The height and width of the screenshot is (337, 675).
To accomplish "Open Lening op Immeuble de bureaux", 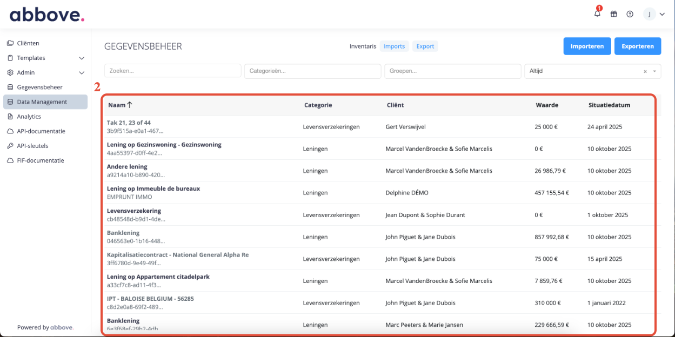I will click(153, 189).
